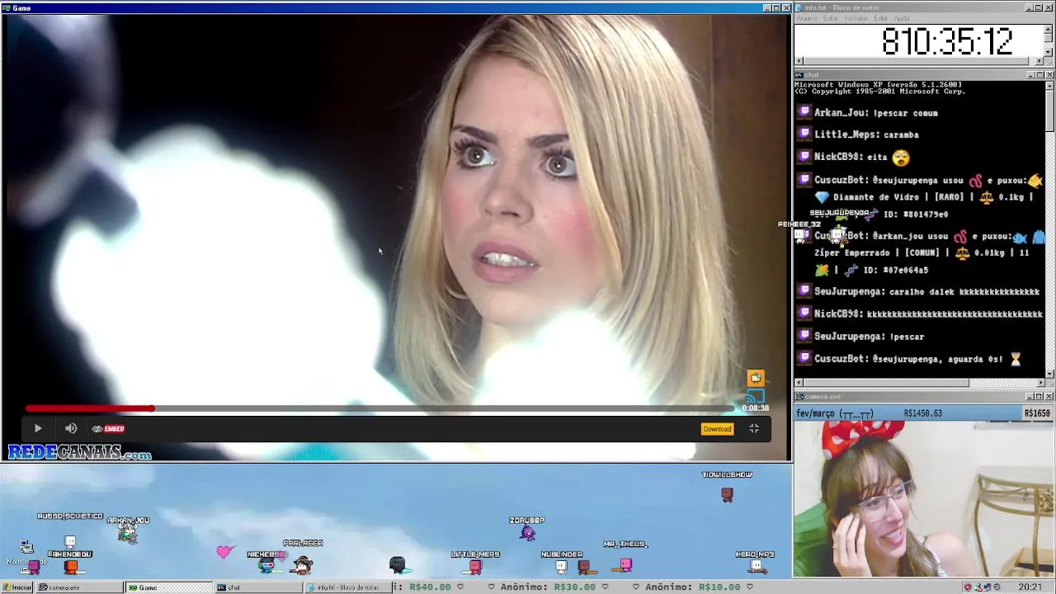Click the R$1650 goal value in camera.exe
The image size is (1056, 594).
pyautogui.click(x=1037, y=413)
